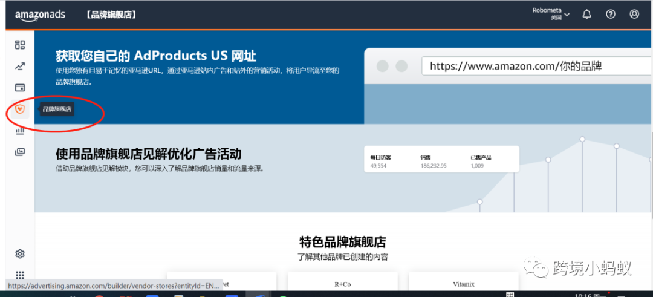This screenshot has width=653, height=297.
Task: Click the 【品牌旗舰店】 header title
Action: coord(112,15)
